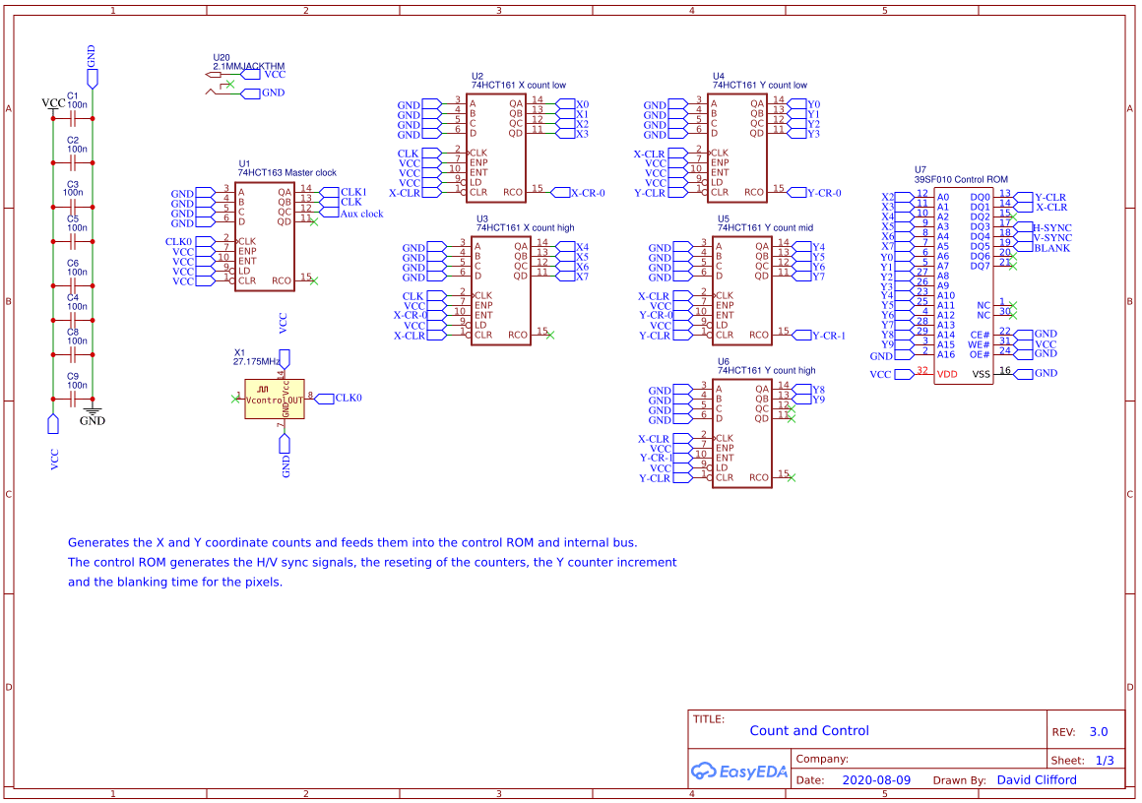This screenshot has width=1142, height=803.
Task: Click the Y-CLR net flag on U7 DQ0
Action: point(1041,197)
